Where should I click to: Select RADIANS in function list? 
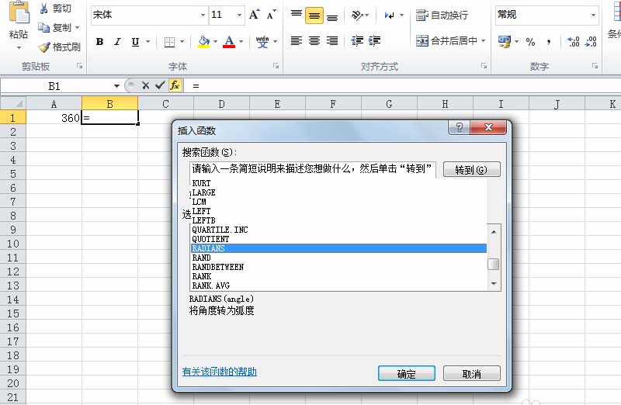[338, 248]
